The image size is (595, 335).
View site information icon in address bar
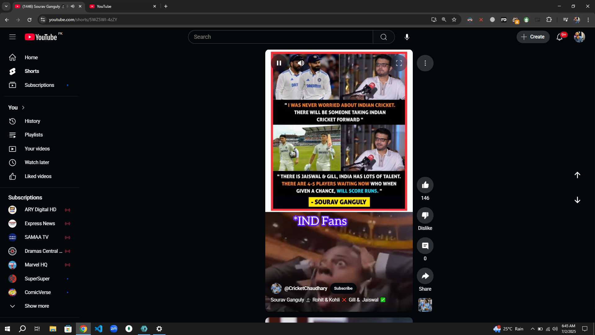[43, 20]
